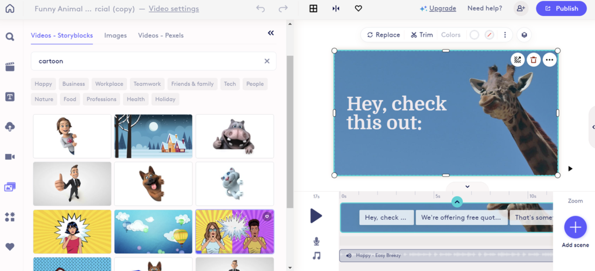
Task: Click the small play arrow beside canvas
Action: tap(570, 169)
